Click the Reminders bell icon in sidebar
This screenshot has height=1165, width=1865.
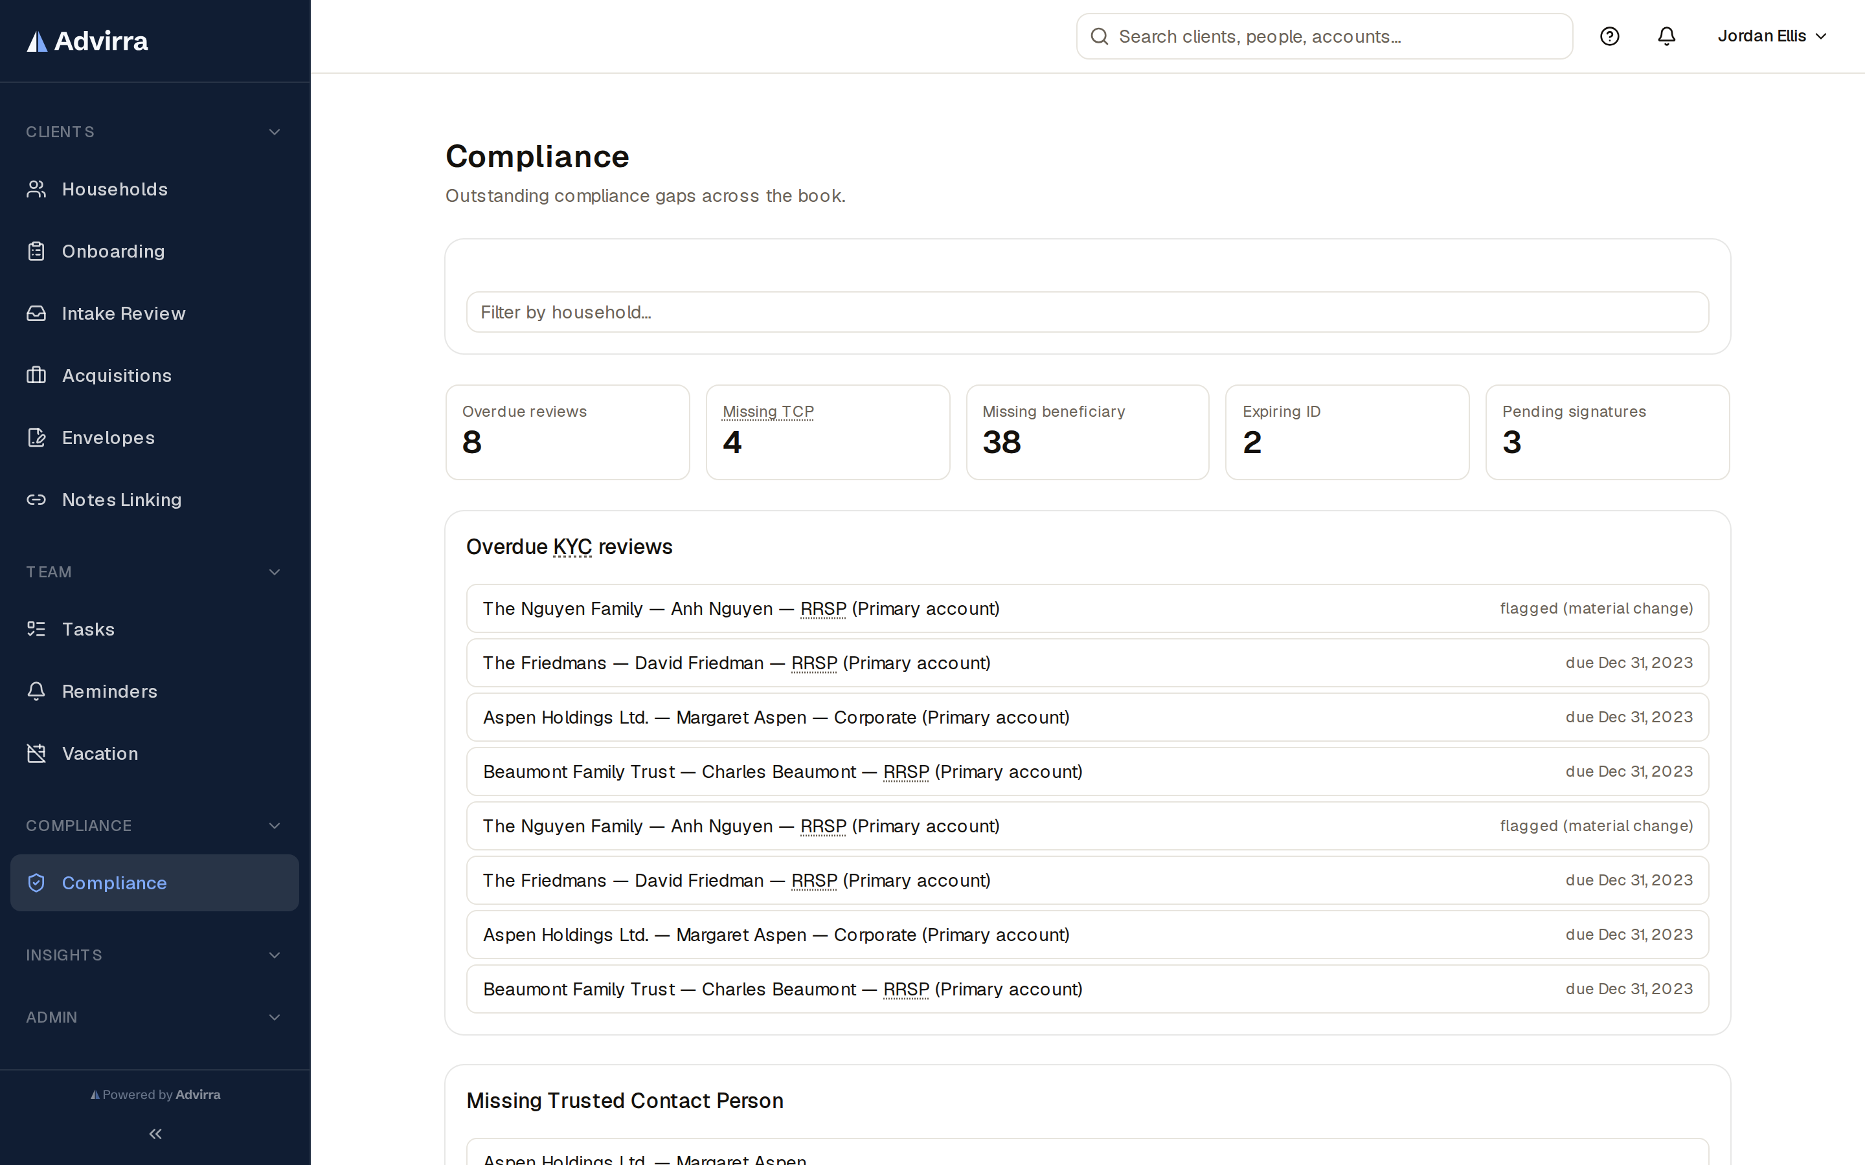(x=36, y=691)
